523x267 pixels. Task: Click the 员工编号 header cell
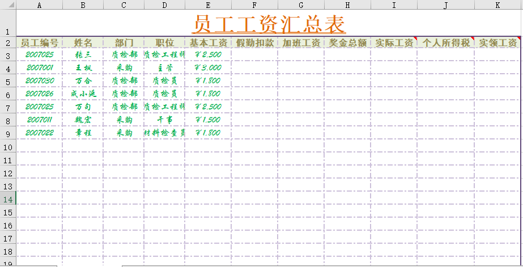pos(39,43)
